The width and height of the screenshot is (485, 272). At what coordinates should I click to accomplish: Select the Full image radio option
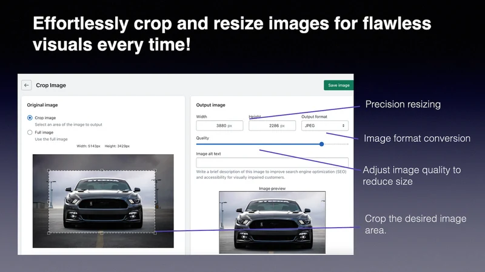30,132
